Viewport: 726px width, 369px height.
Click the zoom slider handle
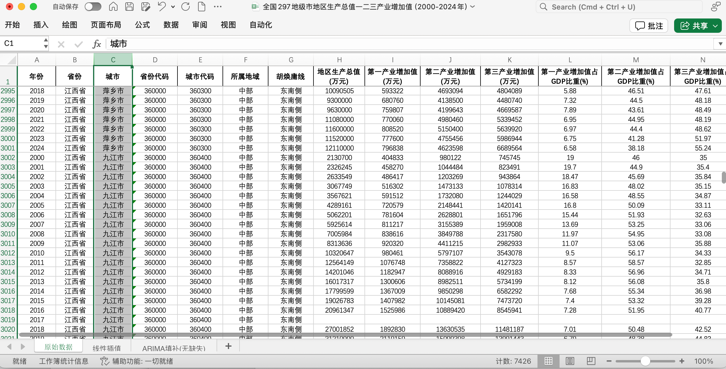[645, 361]
